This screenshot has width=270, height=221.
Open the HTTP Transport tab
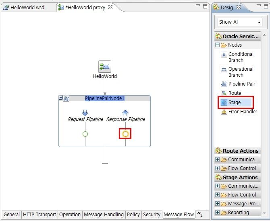coord(39,215)
